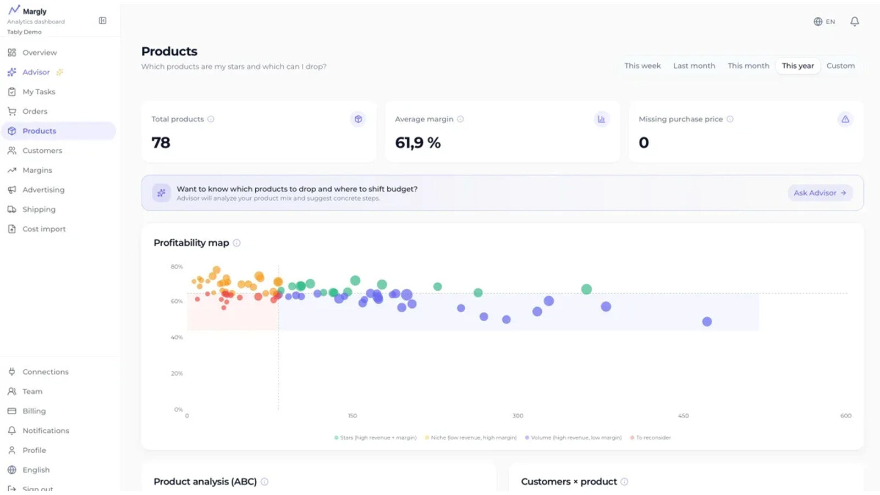Screen dimensions: 880x495
Task: Click the Ask Advisor button
Action: point(820,193)
